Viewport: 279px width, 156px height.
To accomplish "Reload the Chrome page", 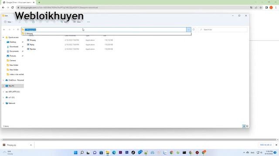I will 13,7.
